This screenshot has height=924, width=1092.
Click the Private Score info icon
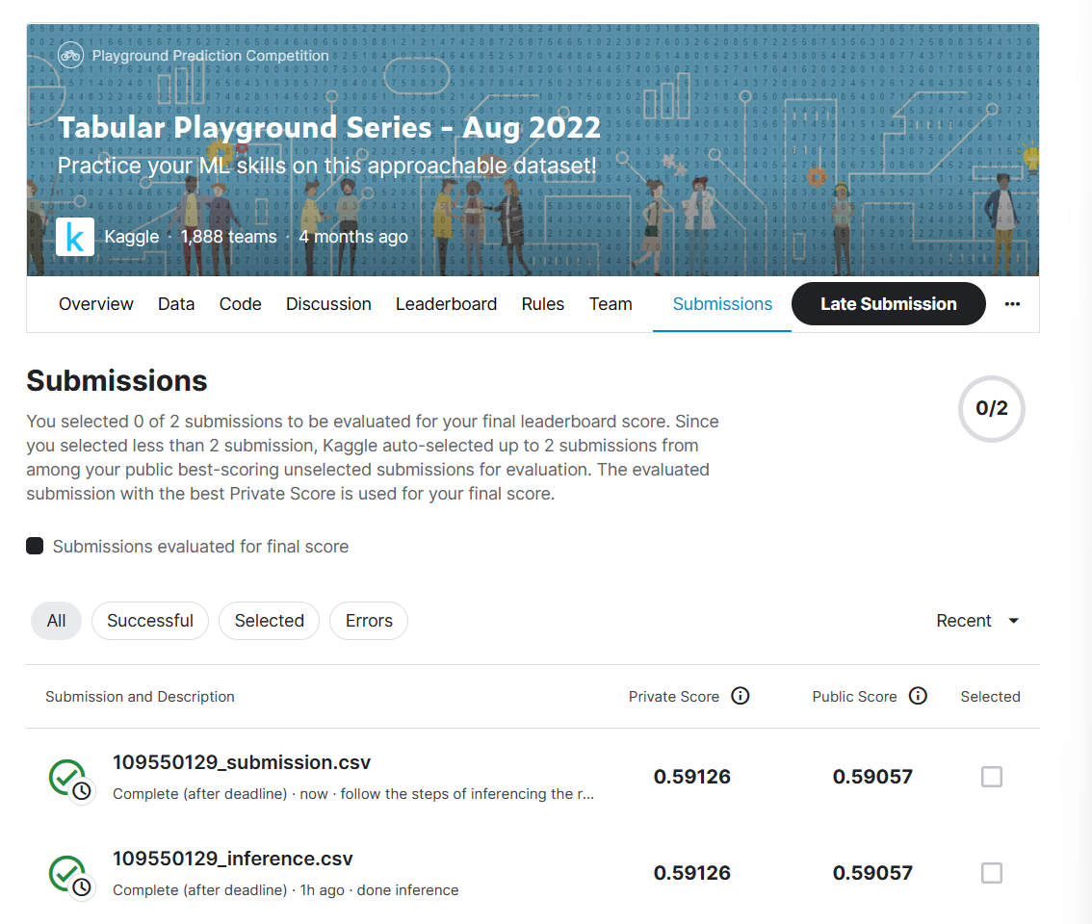point(741,696)
